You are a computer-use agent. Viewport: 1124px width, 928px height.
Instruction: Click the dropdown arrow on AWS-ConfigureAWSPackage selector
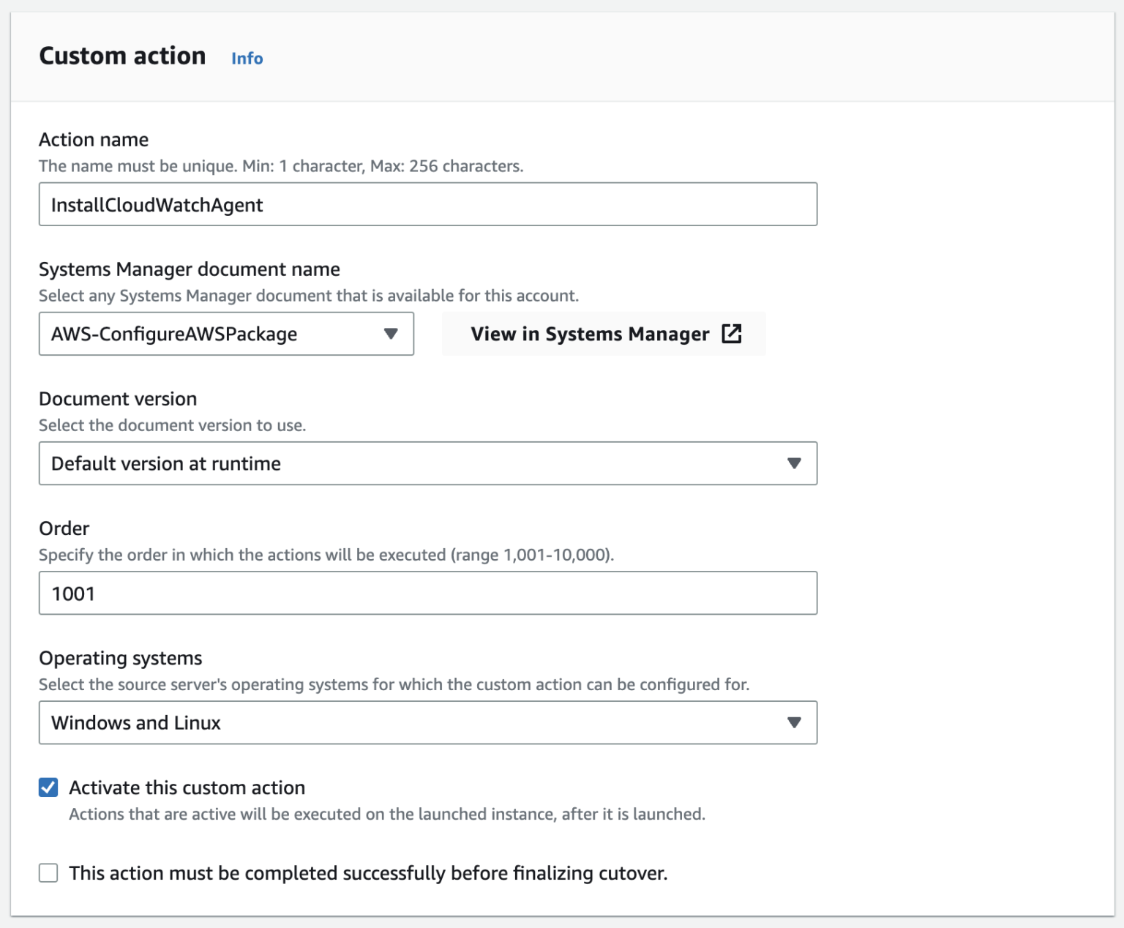tap(391, 334)
